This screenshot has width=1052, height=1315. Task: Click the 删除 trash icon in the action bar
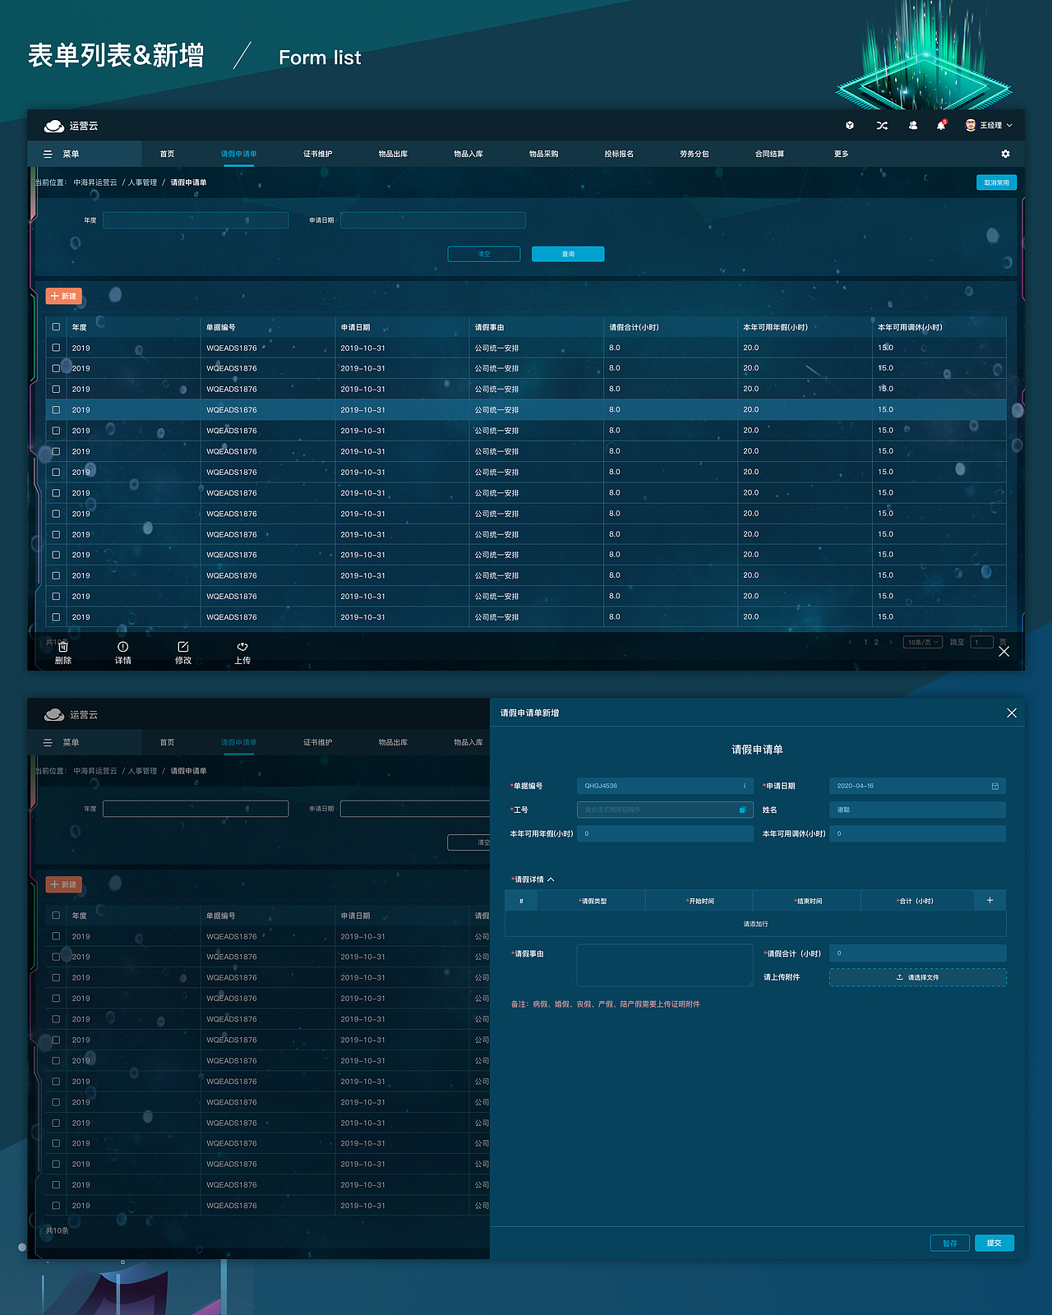pyautogui.click(x=63, y=647)
